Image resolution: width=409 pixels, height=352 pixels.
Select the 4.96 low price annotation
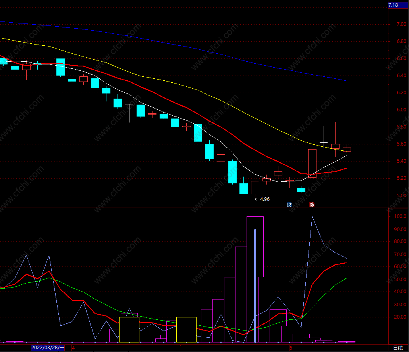262,199
